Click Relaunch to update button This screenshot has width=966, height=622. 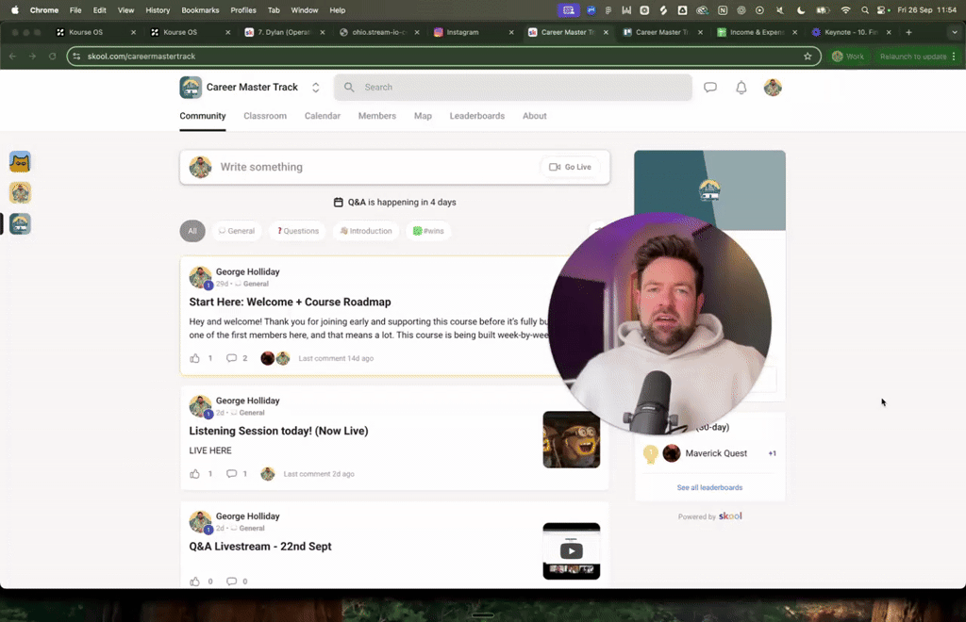tap(913, 56)
